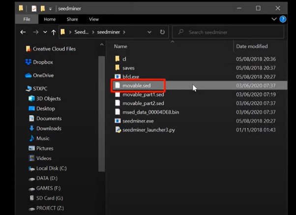Open the address bar history dropdown
Image resolution: width=296 pixels, height=215 pixels.
pos(149,32)
